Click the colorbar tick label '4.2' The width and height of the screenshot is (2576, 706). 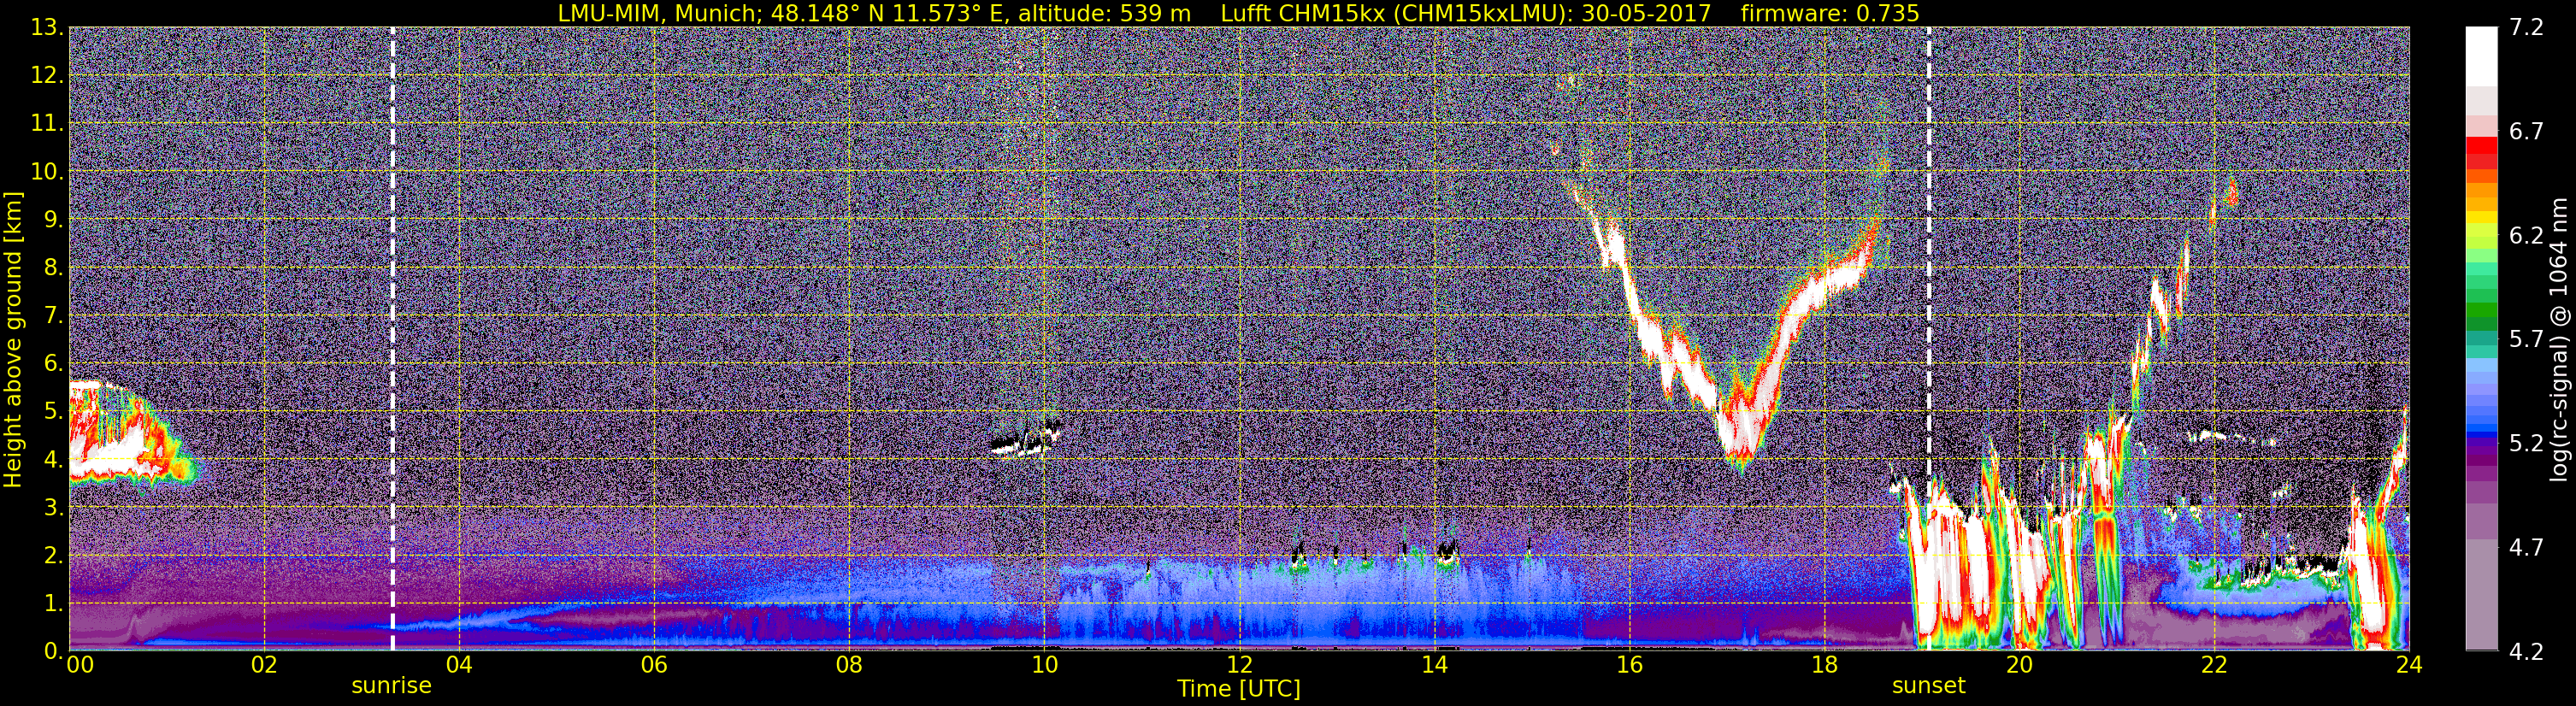pos(2526,652)
